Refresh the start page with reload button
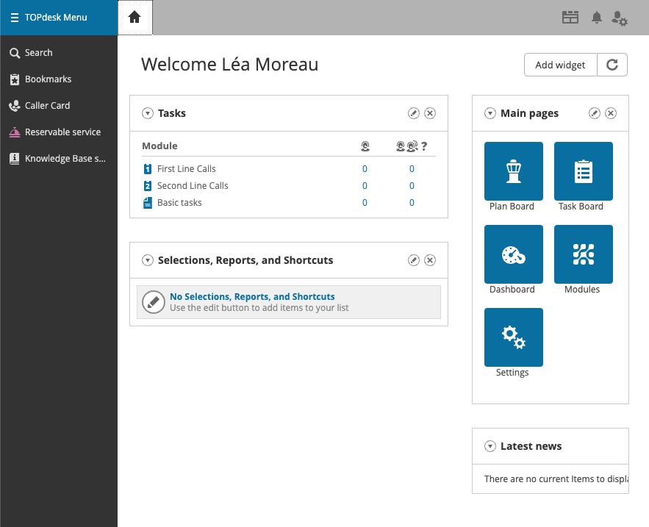Screen dimensions: 649x527 click(612, 65)
